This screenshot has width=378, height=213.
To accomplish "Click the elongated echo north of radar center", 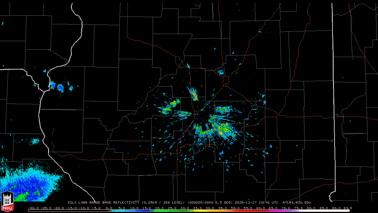I will (193, 94).
